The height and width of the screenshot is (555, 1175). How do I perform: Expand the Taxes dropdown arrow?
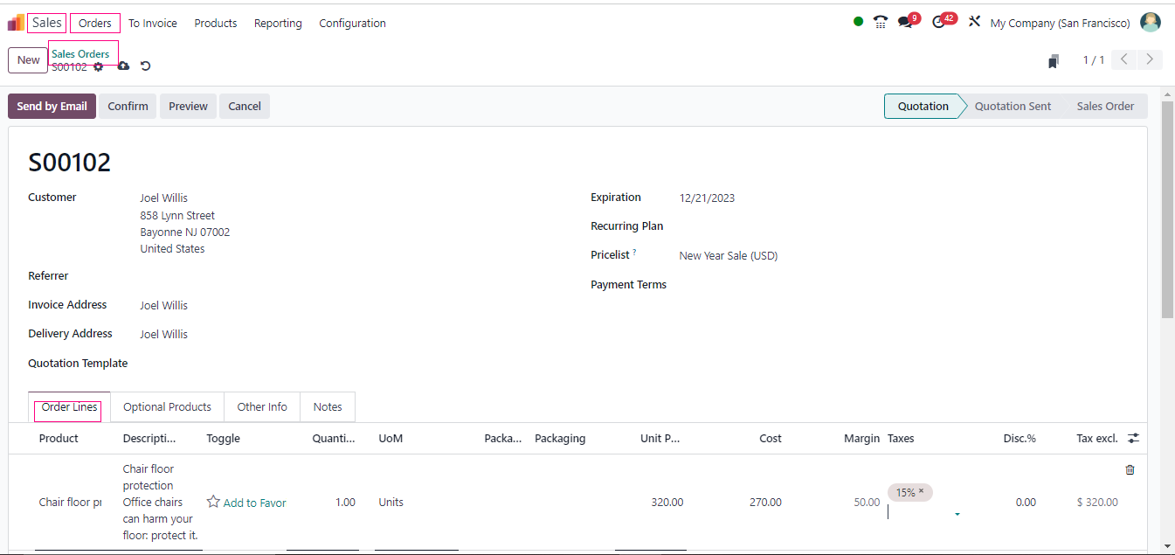[x=957, y=514]
